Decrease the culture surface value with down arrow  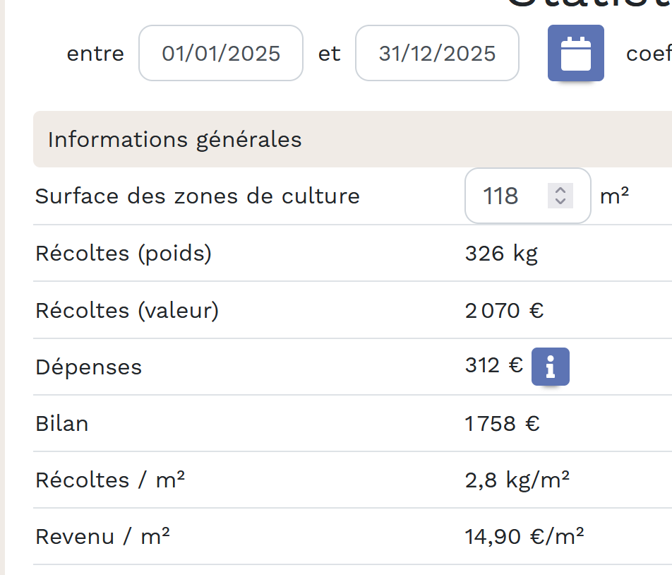point(560,201)
